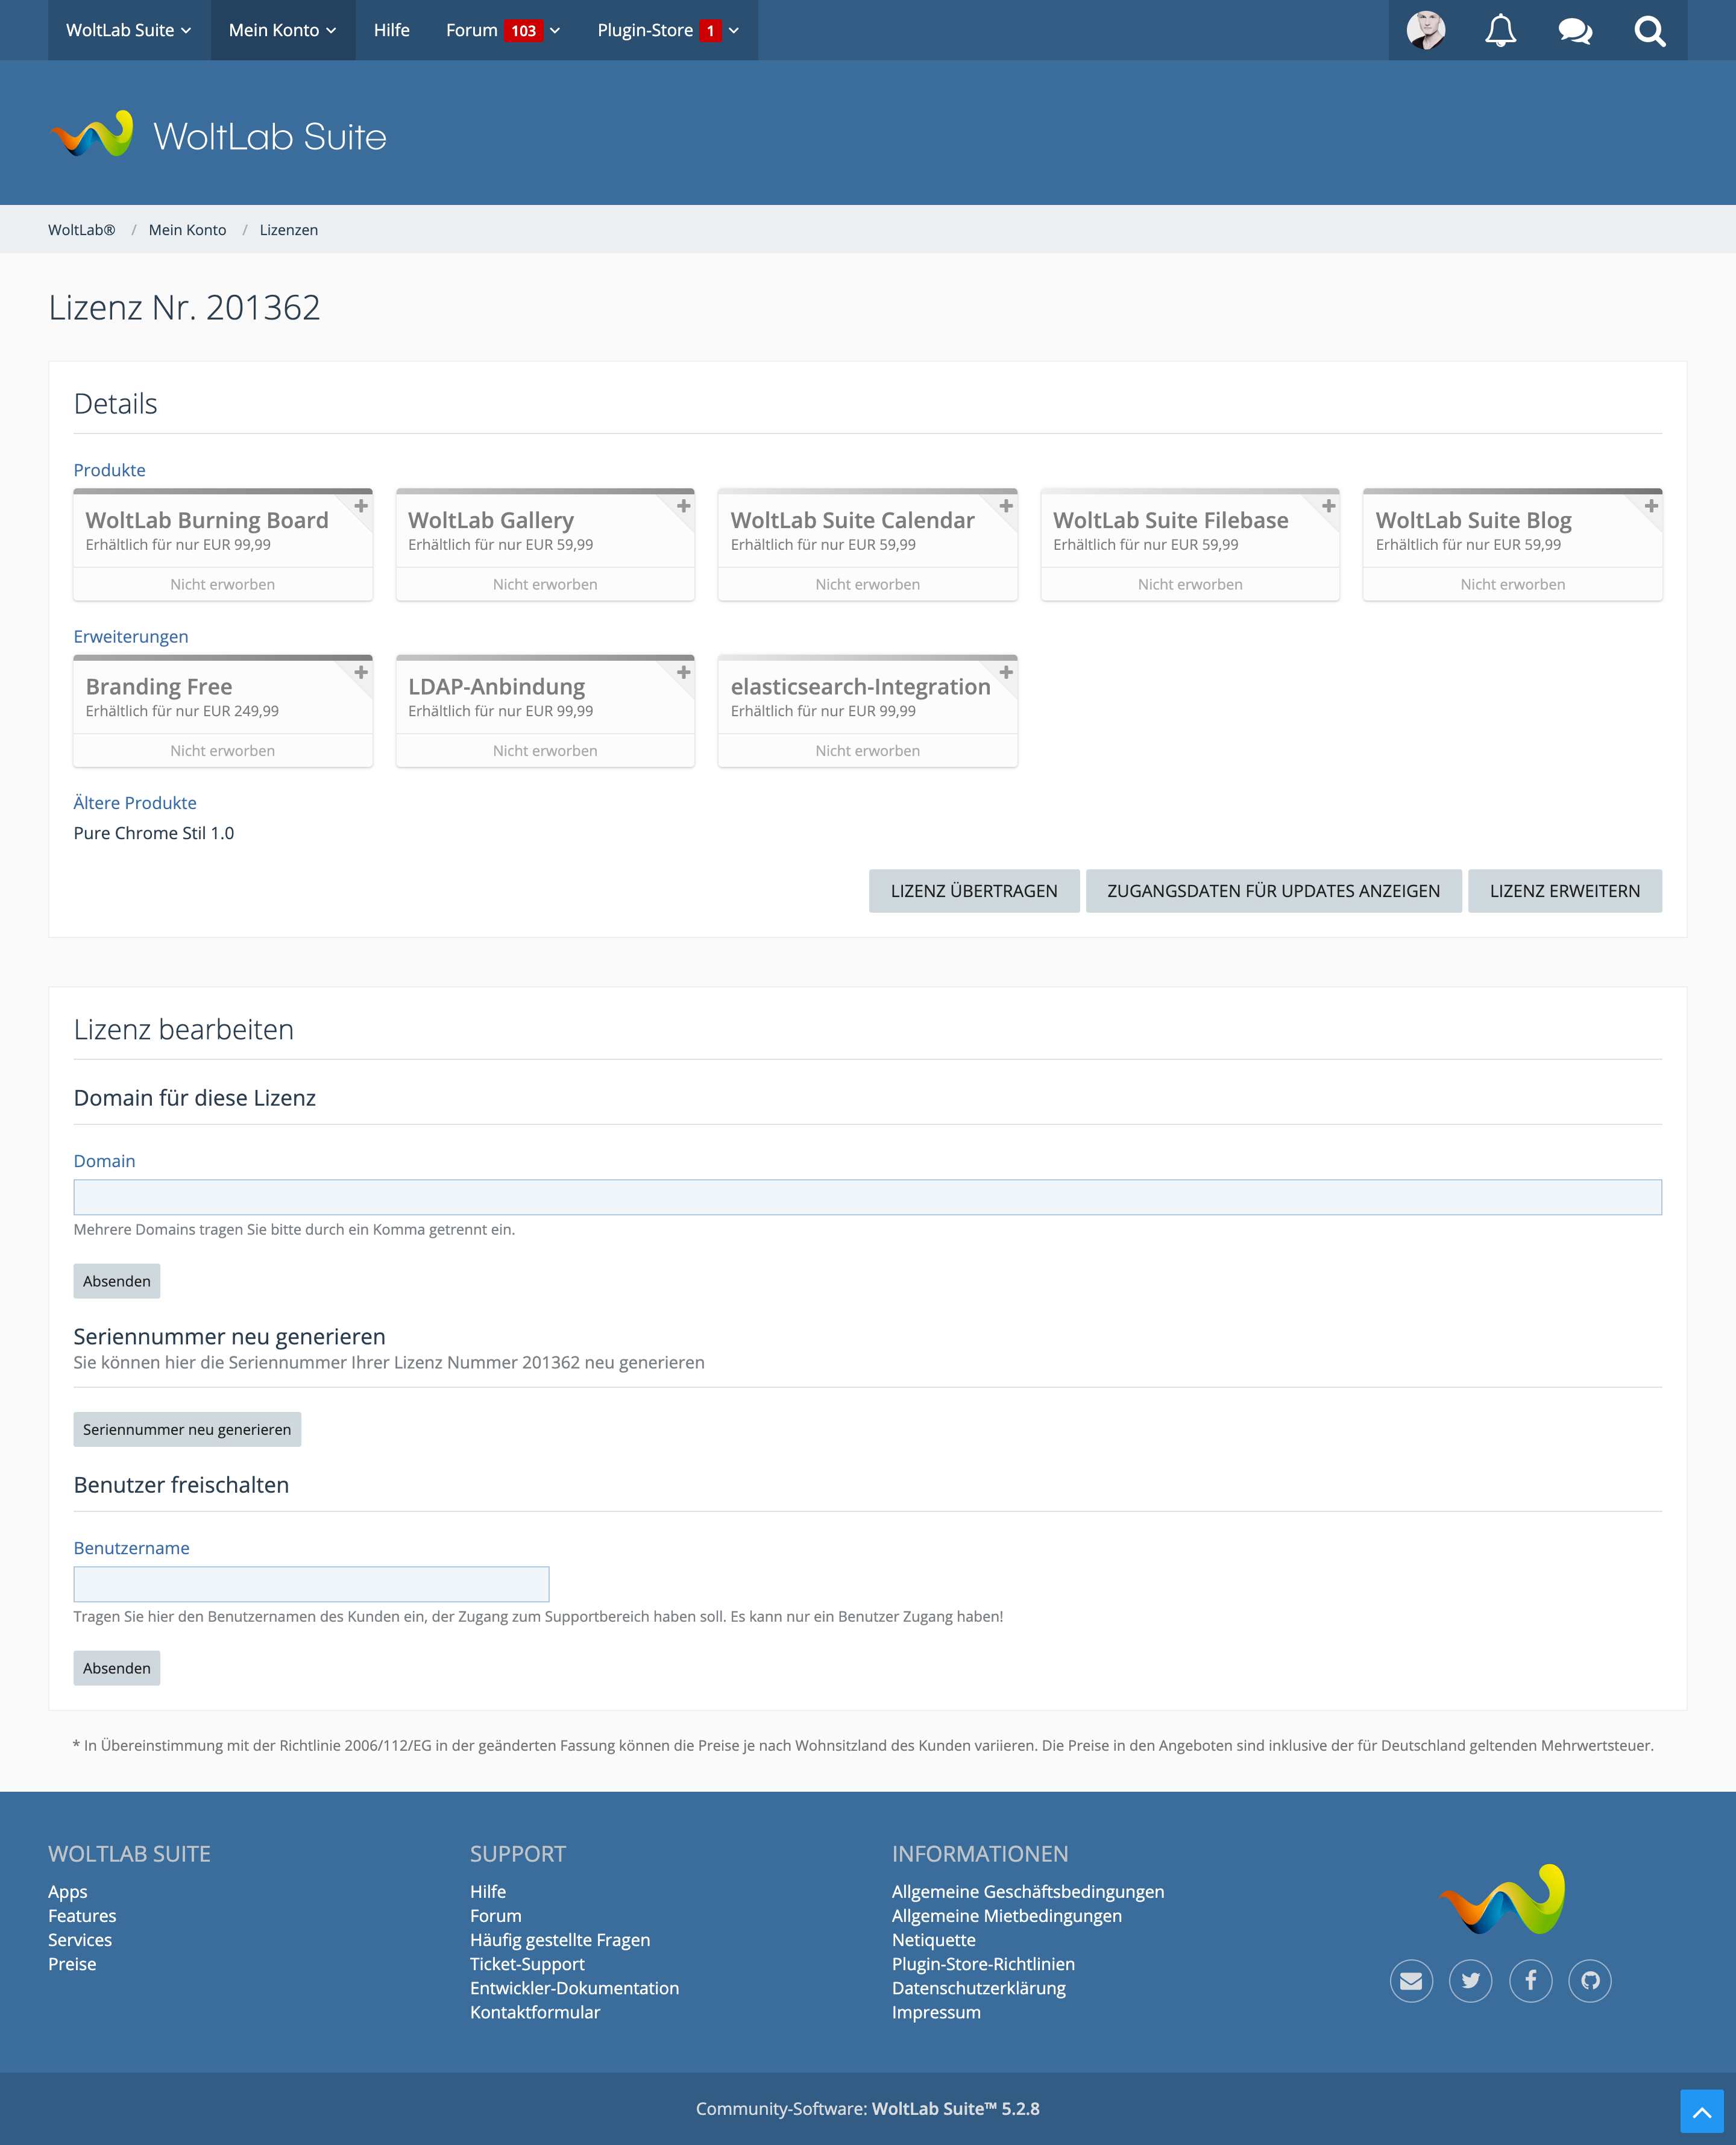Open the GitHub icon in footer
Screen dimensions: 1736x2145
(x=1590, y=1980)
